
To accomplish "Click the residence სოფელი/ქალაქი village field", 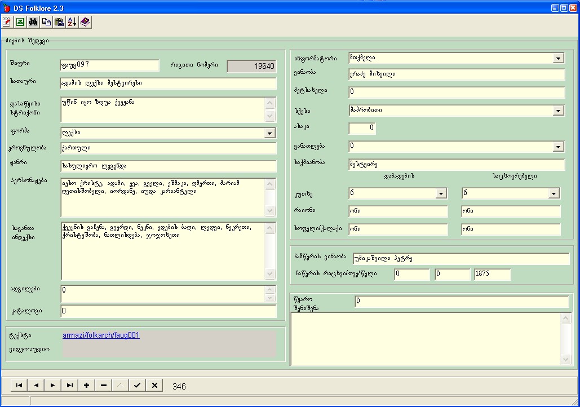I will click(511, 229).
